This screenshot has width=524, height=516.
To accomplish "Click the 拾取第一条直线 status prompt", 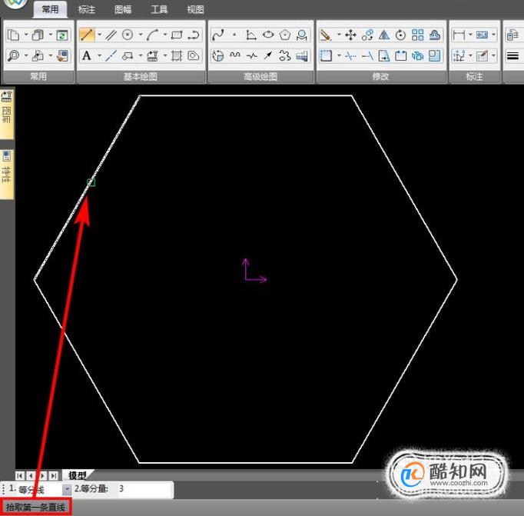I will [36, 507].
